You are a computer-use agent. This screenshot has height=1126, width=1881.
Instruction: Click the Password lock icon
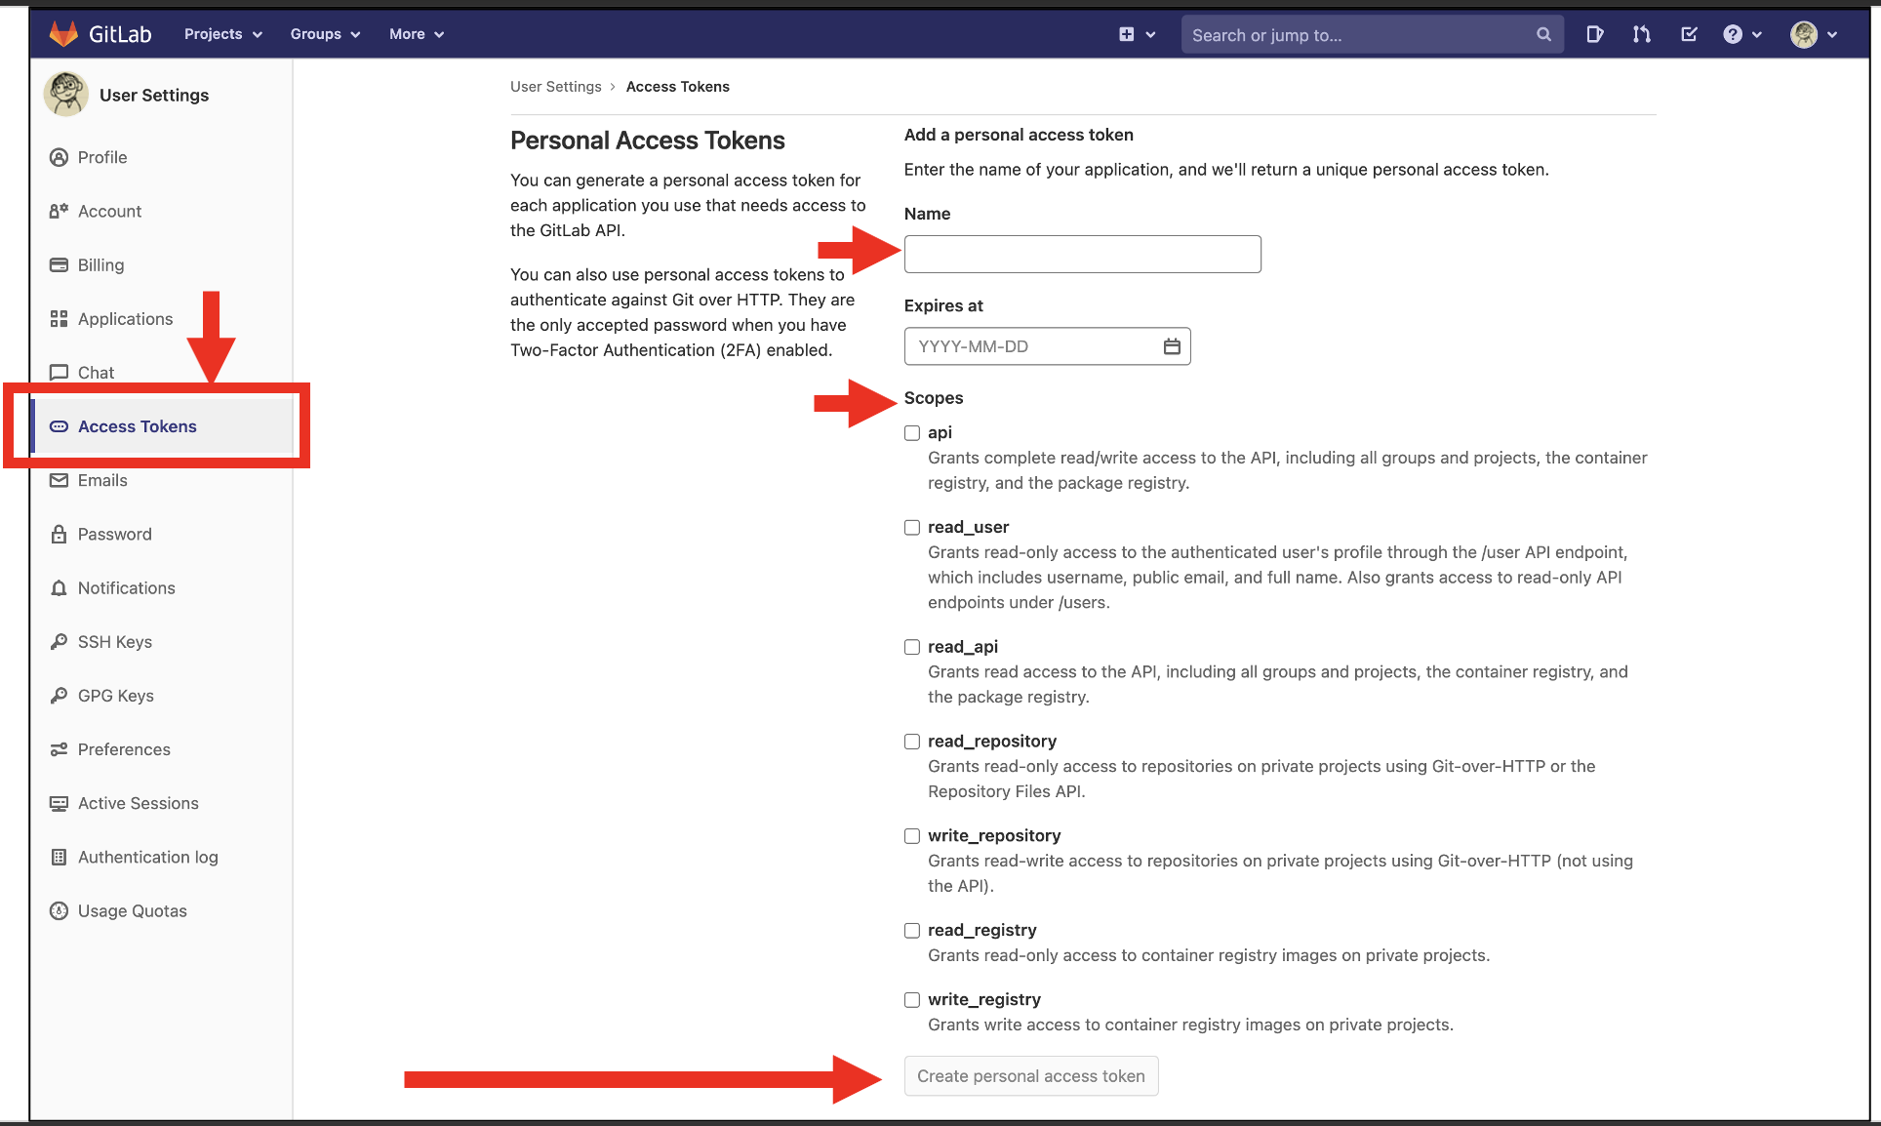[x=59, y=534]
